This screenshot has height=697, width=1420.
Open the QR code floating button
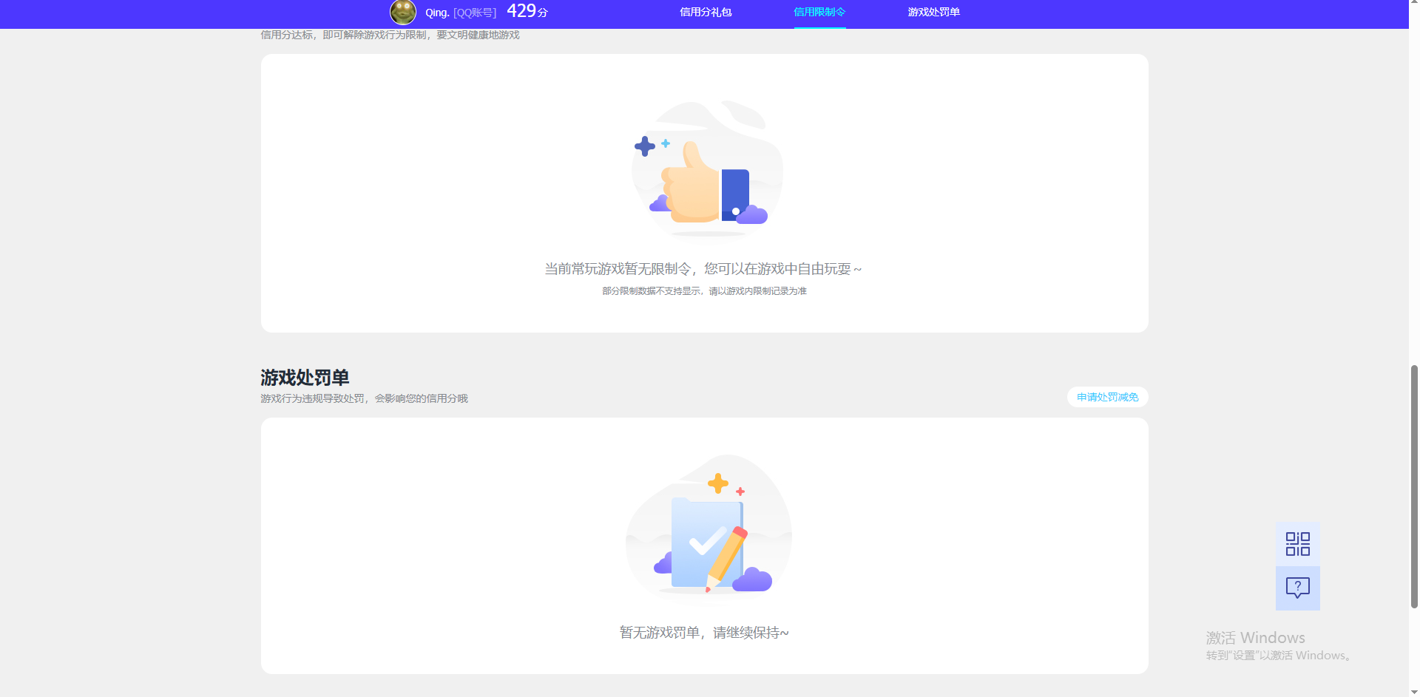point(1297,544)
